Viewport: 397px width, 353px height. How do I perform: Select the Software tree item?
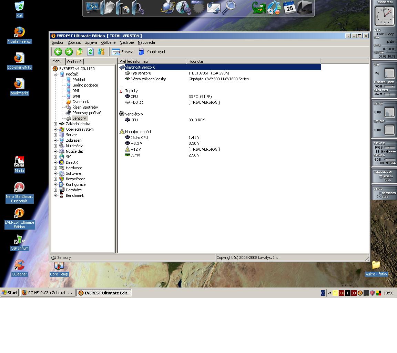tap(73, 173)
